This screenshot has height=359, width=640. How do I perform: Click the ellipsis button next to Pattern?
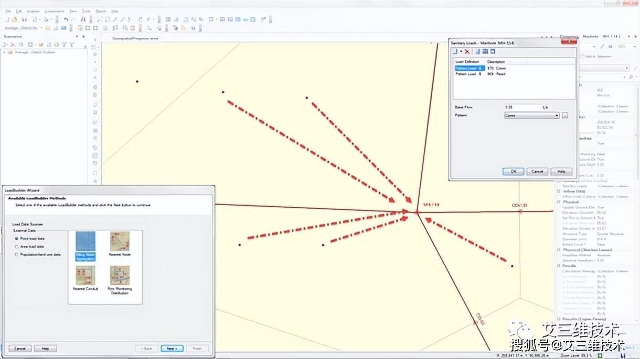(565, 115)
